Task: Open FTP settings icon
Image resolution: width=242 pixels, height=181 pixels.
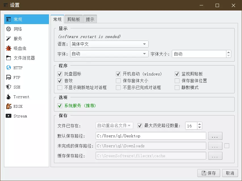Action: click(9, 77)
